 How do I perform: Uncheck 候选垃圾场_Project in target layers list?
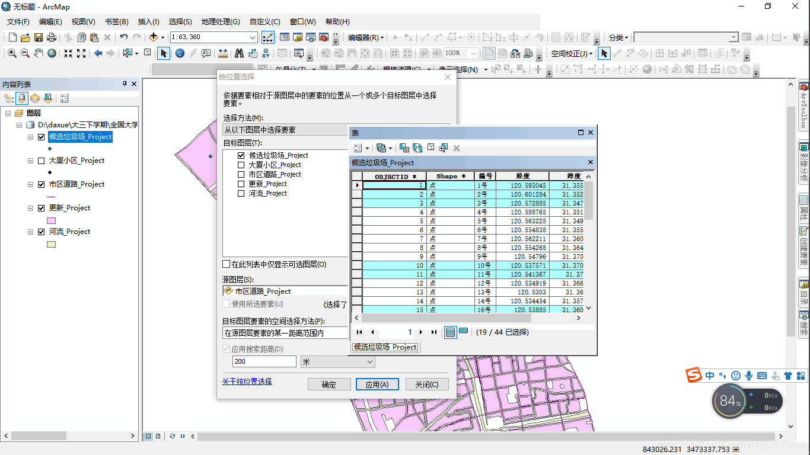click(241, 155)
